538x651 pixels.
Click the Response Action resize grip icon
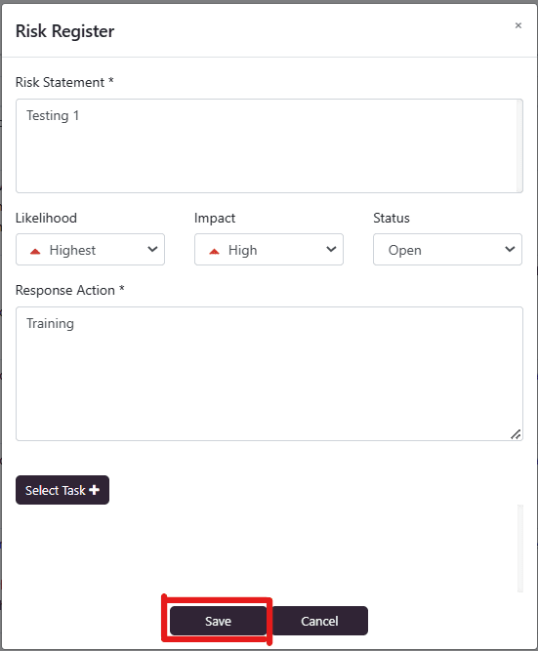pos(516,434)
